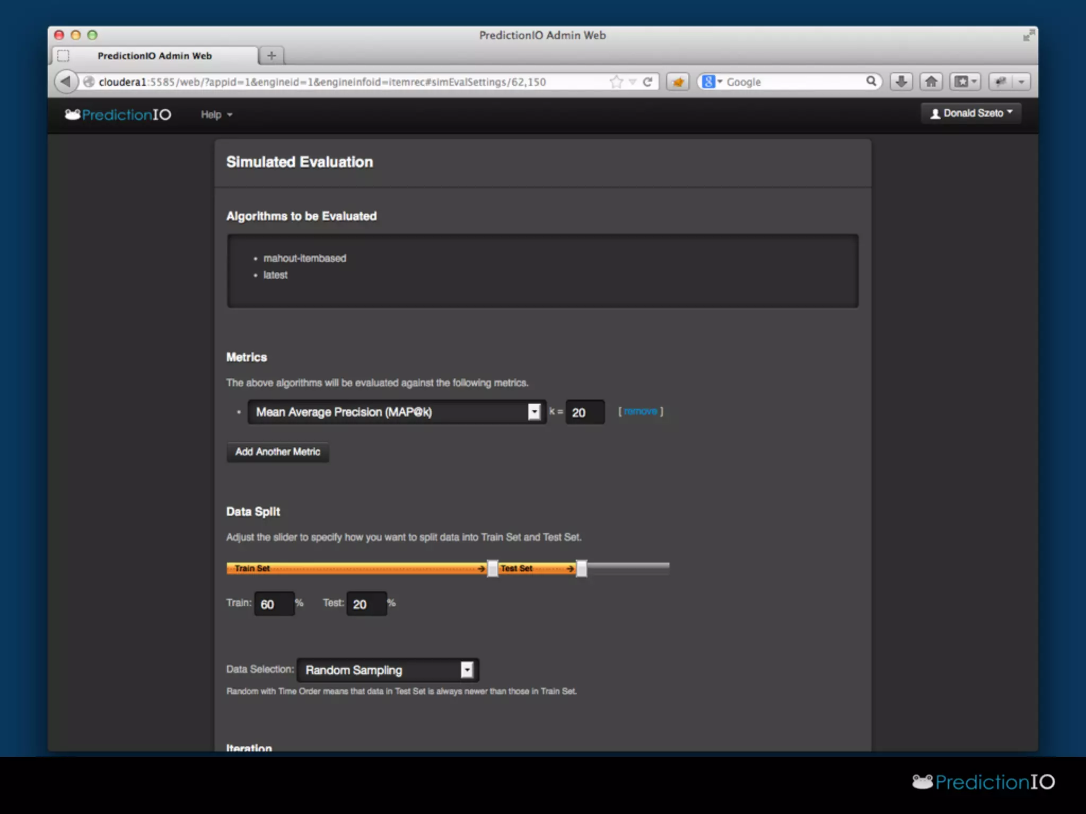Image resolution: width=1086 pixels, height=814 pixels.
Task: Click the bookmark star in address bar
Action: click(x=616, y=82)
